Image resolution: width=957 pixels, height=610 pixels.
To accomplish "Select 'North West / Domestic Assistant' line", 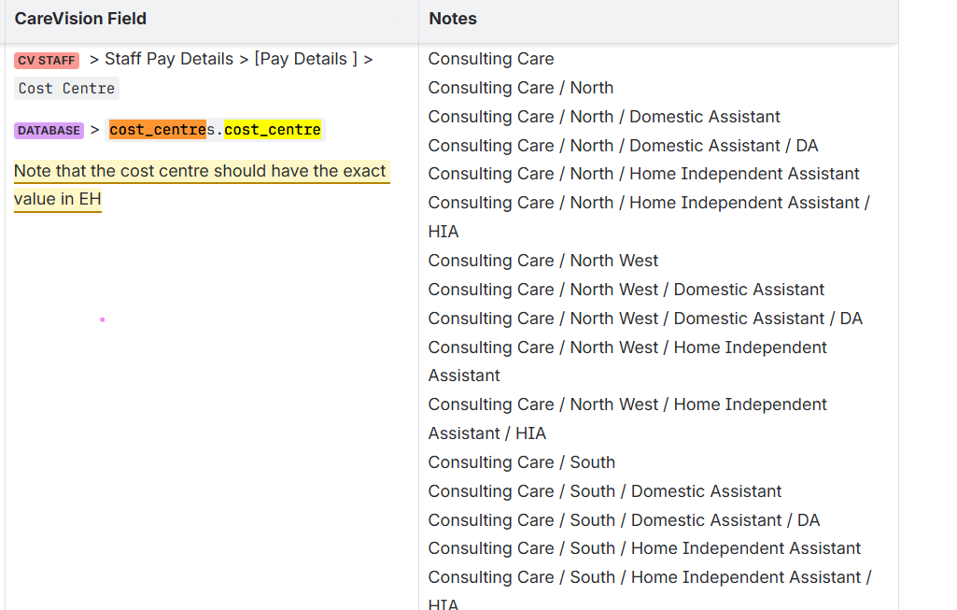I will 626,290.
